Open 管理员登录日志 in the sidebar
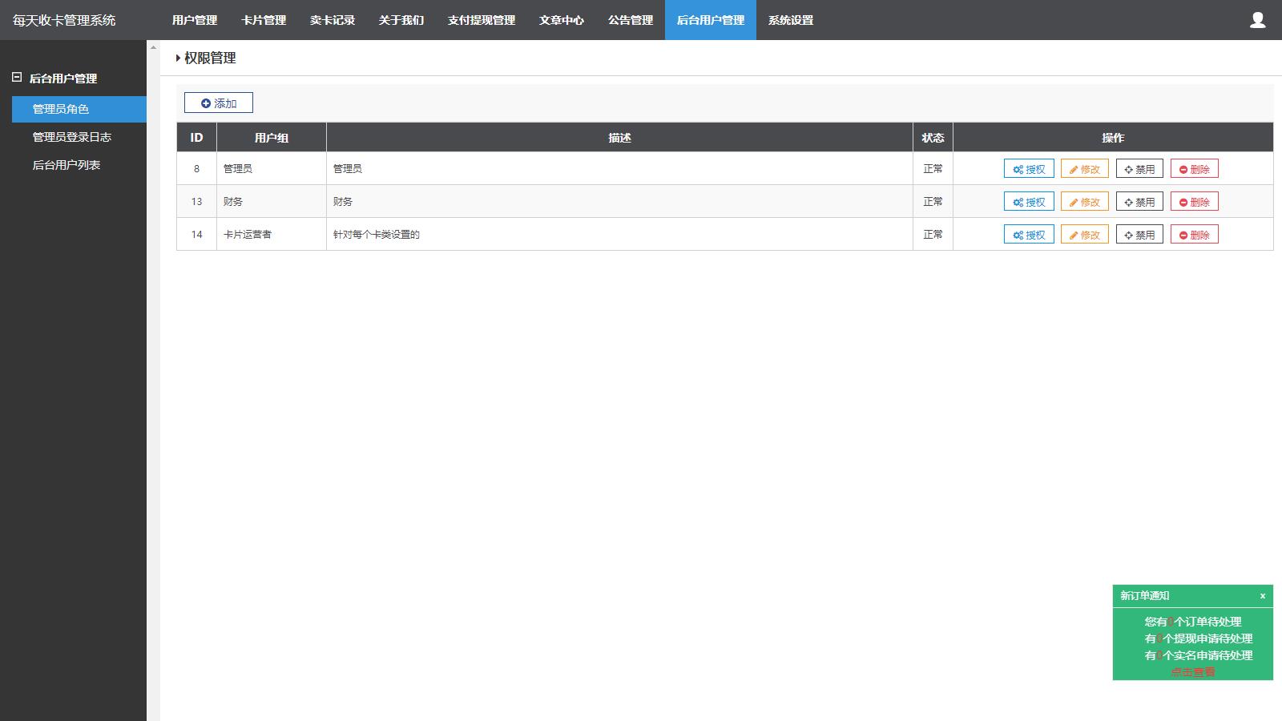This screenshot has height=721, width=1282. tap(71, 137)
